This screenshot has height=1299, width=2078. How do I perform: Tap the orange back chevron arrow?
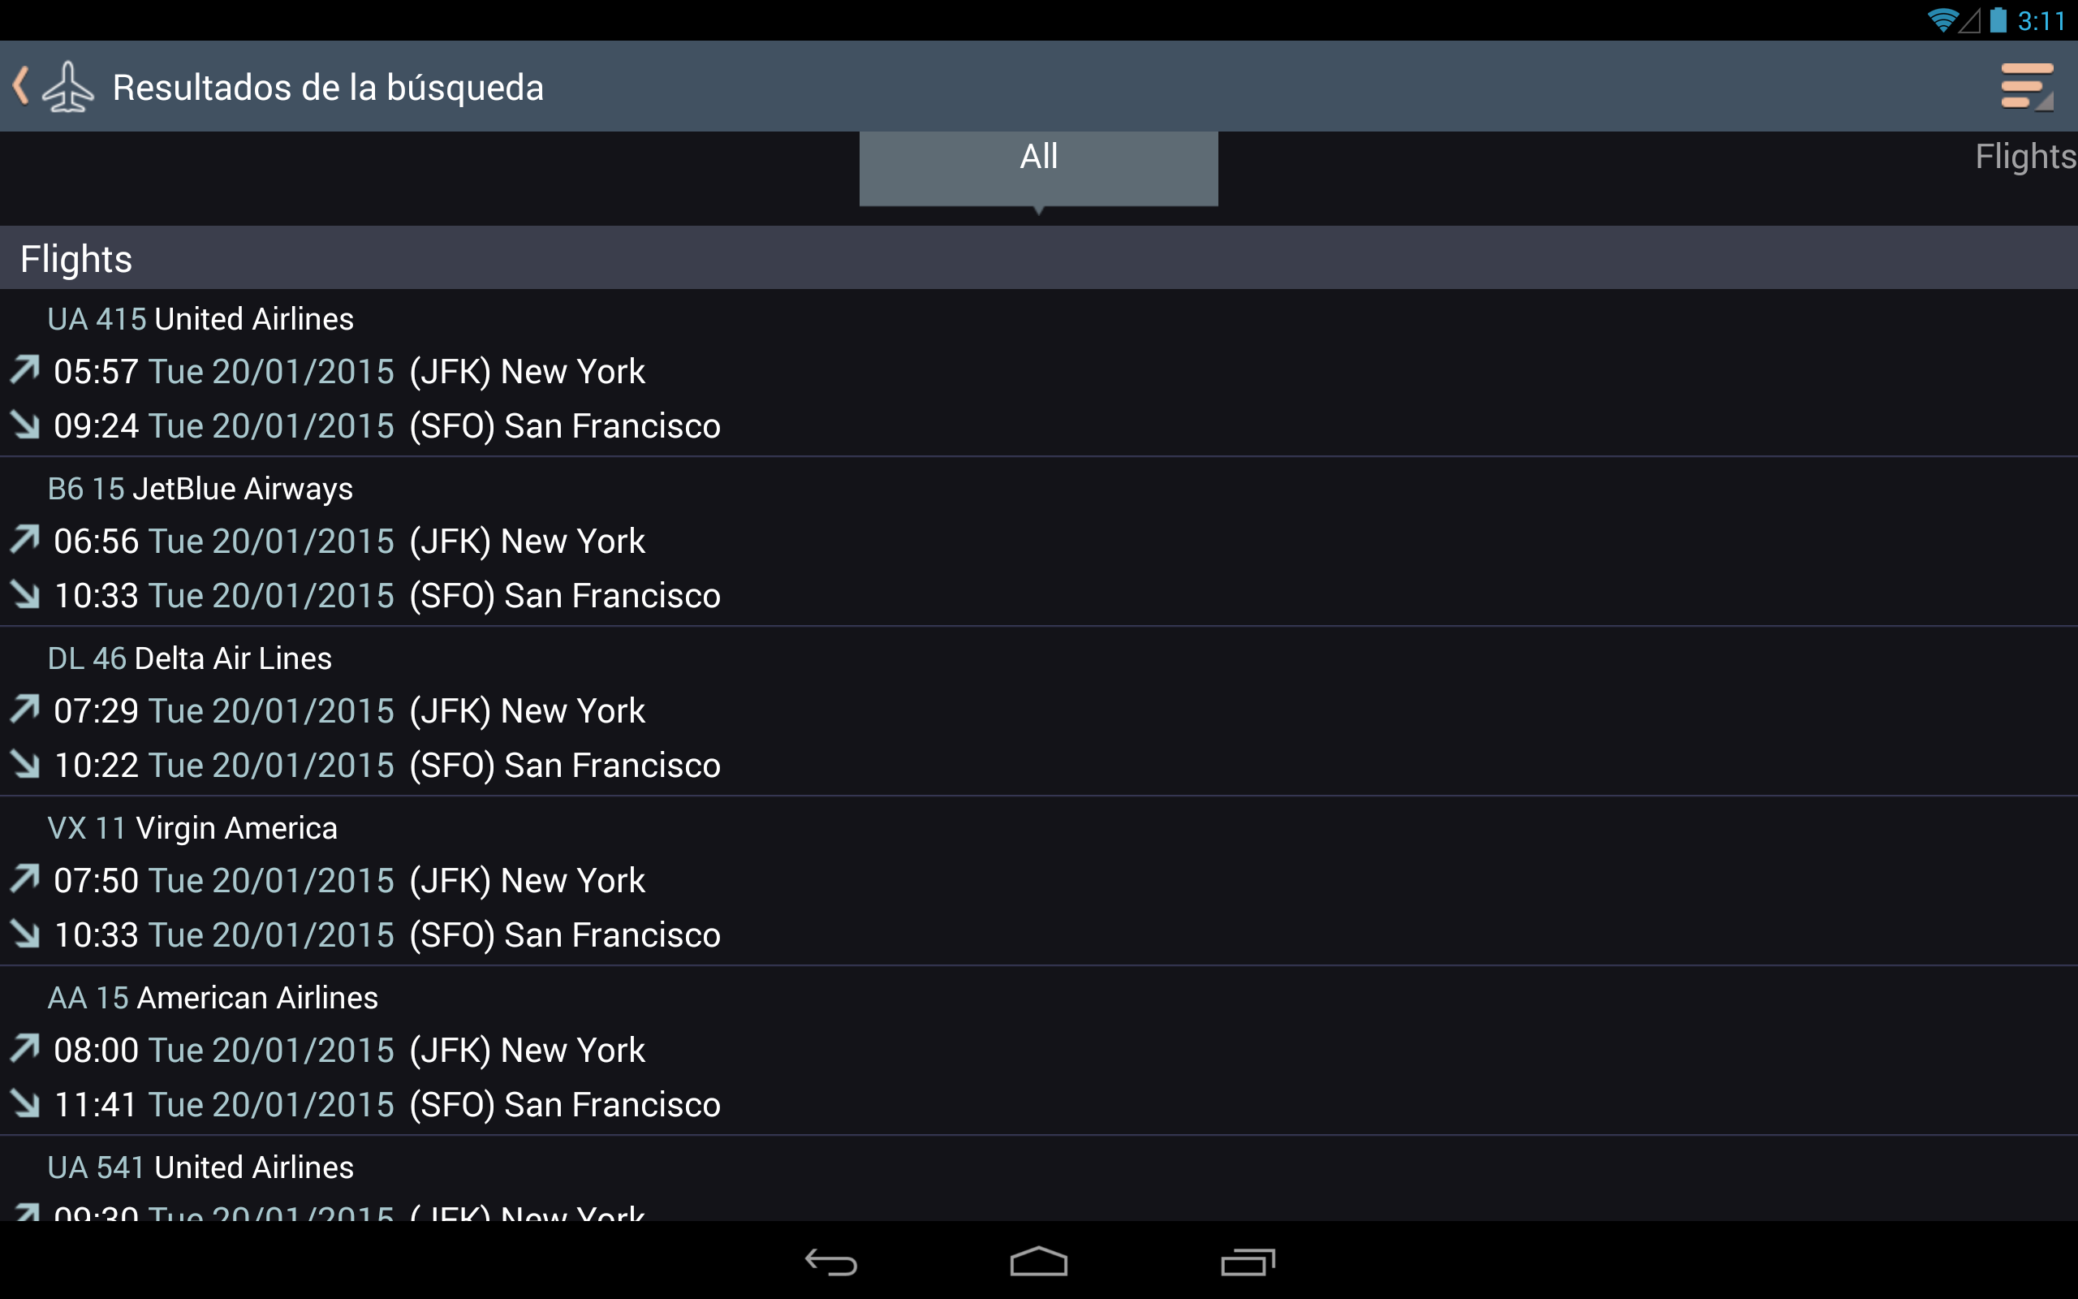click(x=21, y=86)
